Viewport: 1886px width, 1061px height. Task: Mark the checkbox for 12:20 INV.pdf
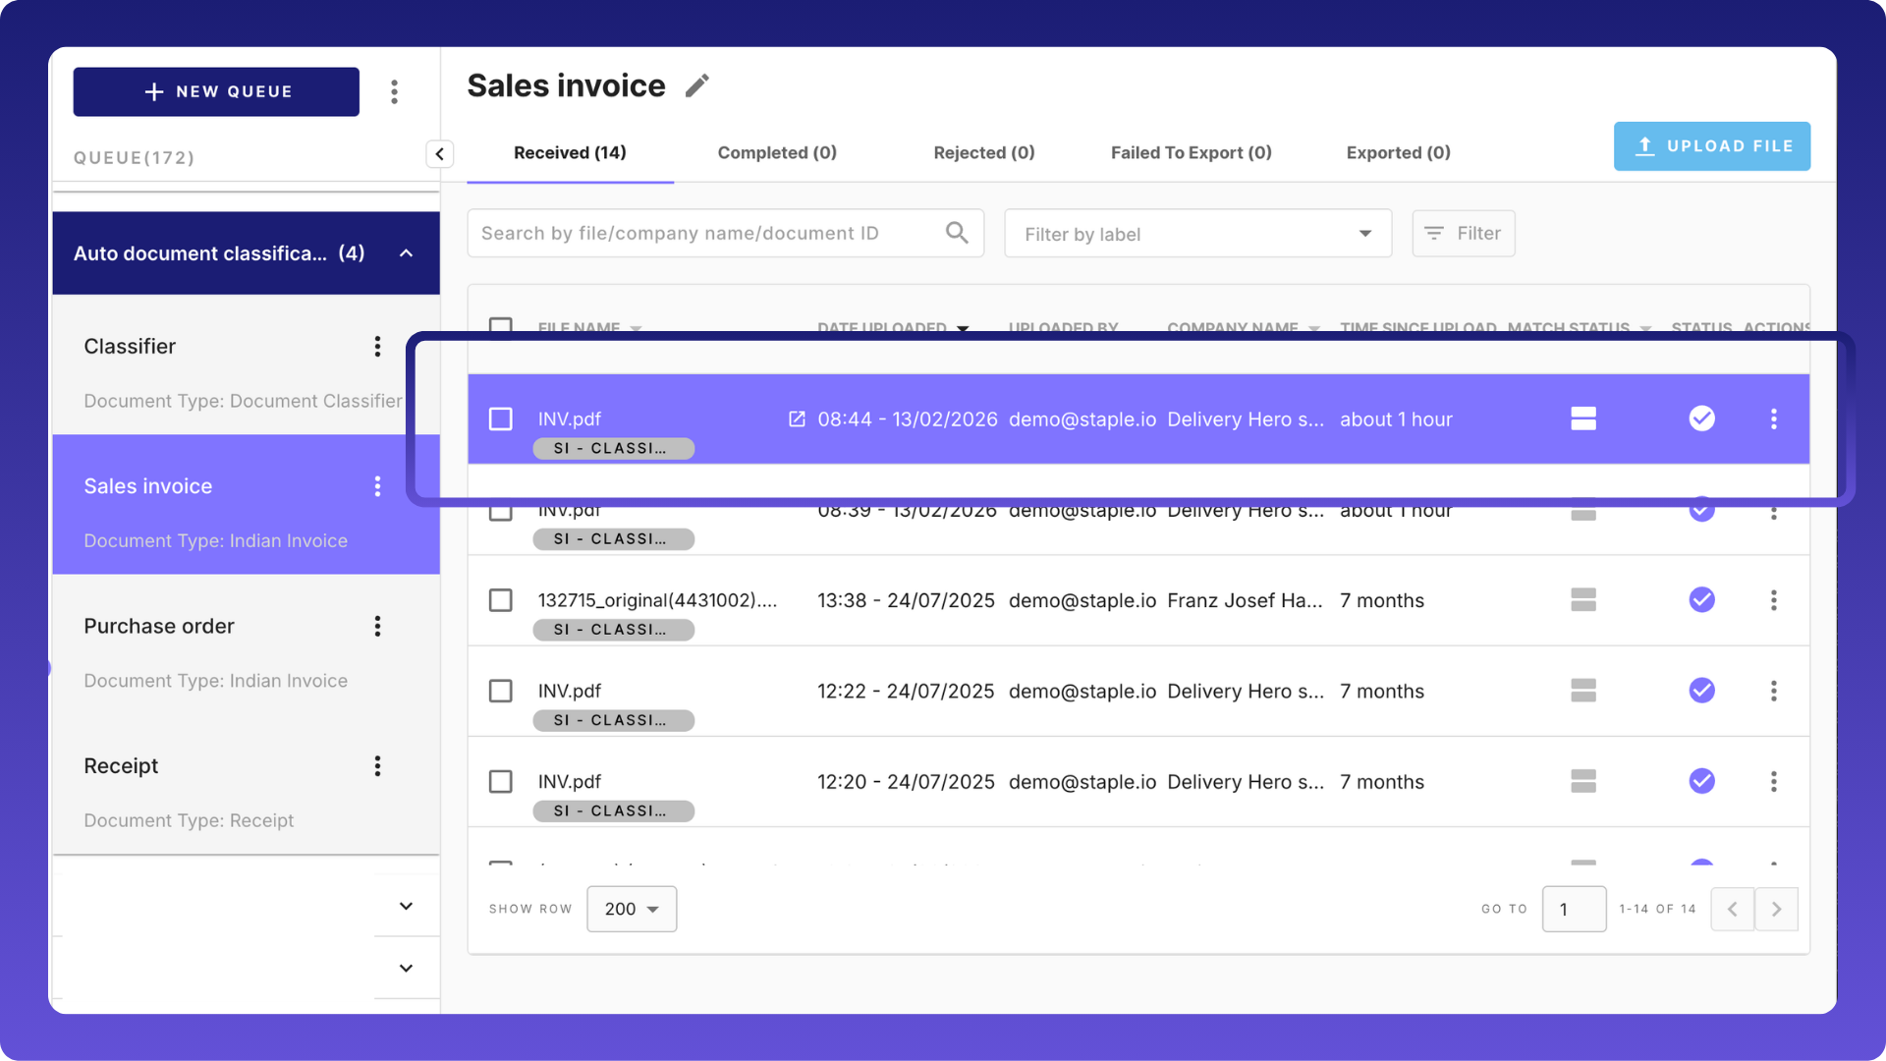point(501,782)
